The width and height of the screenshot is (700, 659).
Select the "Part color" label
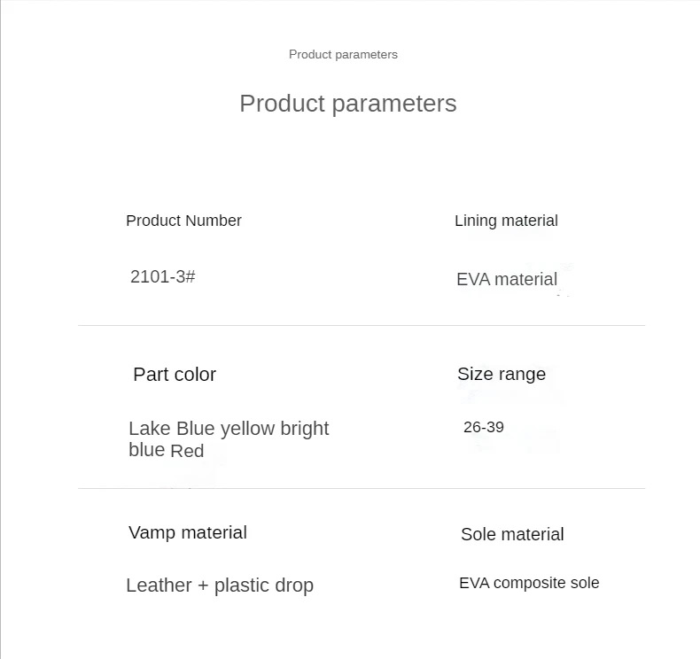tap(175, 375)
